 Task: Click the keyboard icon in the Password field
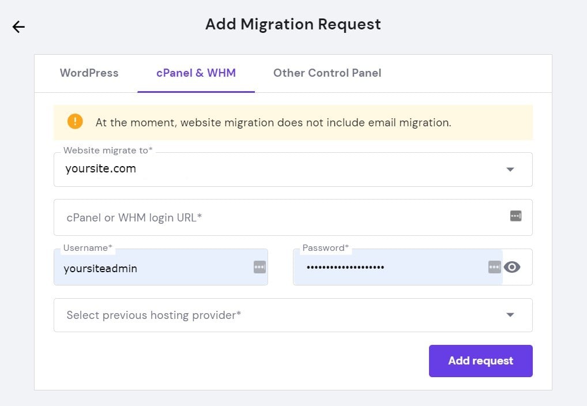point(494,266)
